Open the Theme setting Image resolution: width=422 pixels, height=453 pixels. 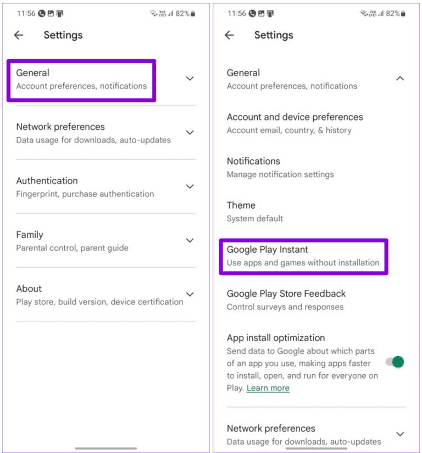[x=255, y=211]
